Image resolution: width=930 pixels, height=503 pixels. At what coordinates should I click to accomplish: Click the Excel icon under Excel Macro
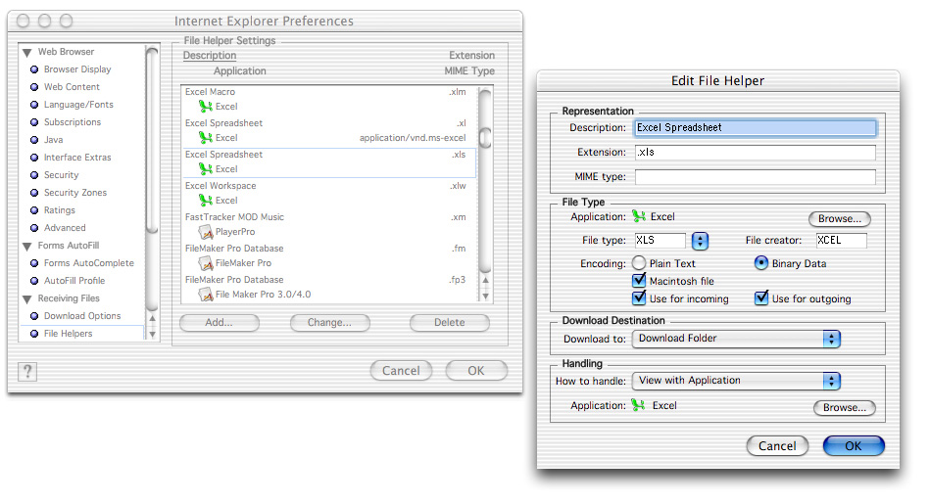click(x=205, y=106)
